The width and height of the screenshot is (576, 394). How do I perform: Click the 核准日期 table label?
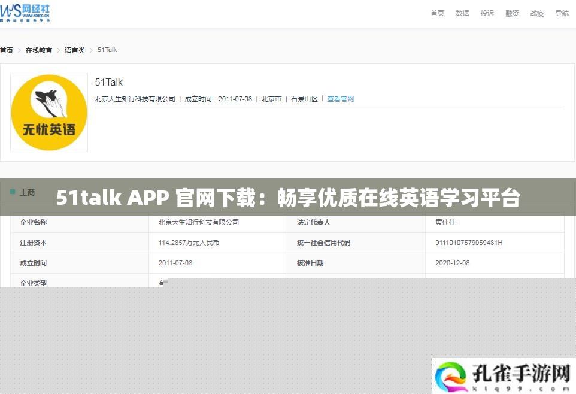310,263
